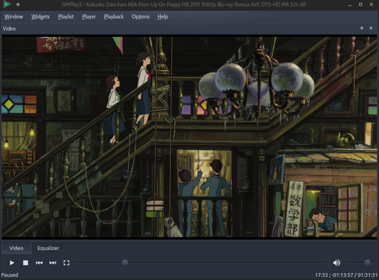Open the Widgets menu
Image resolution: width=379 pixels, height=280 pixels.
(40, 16)
